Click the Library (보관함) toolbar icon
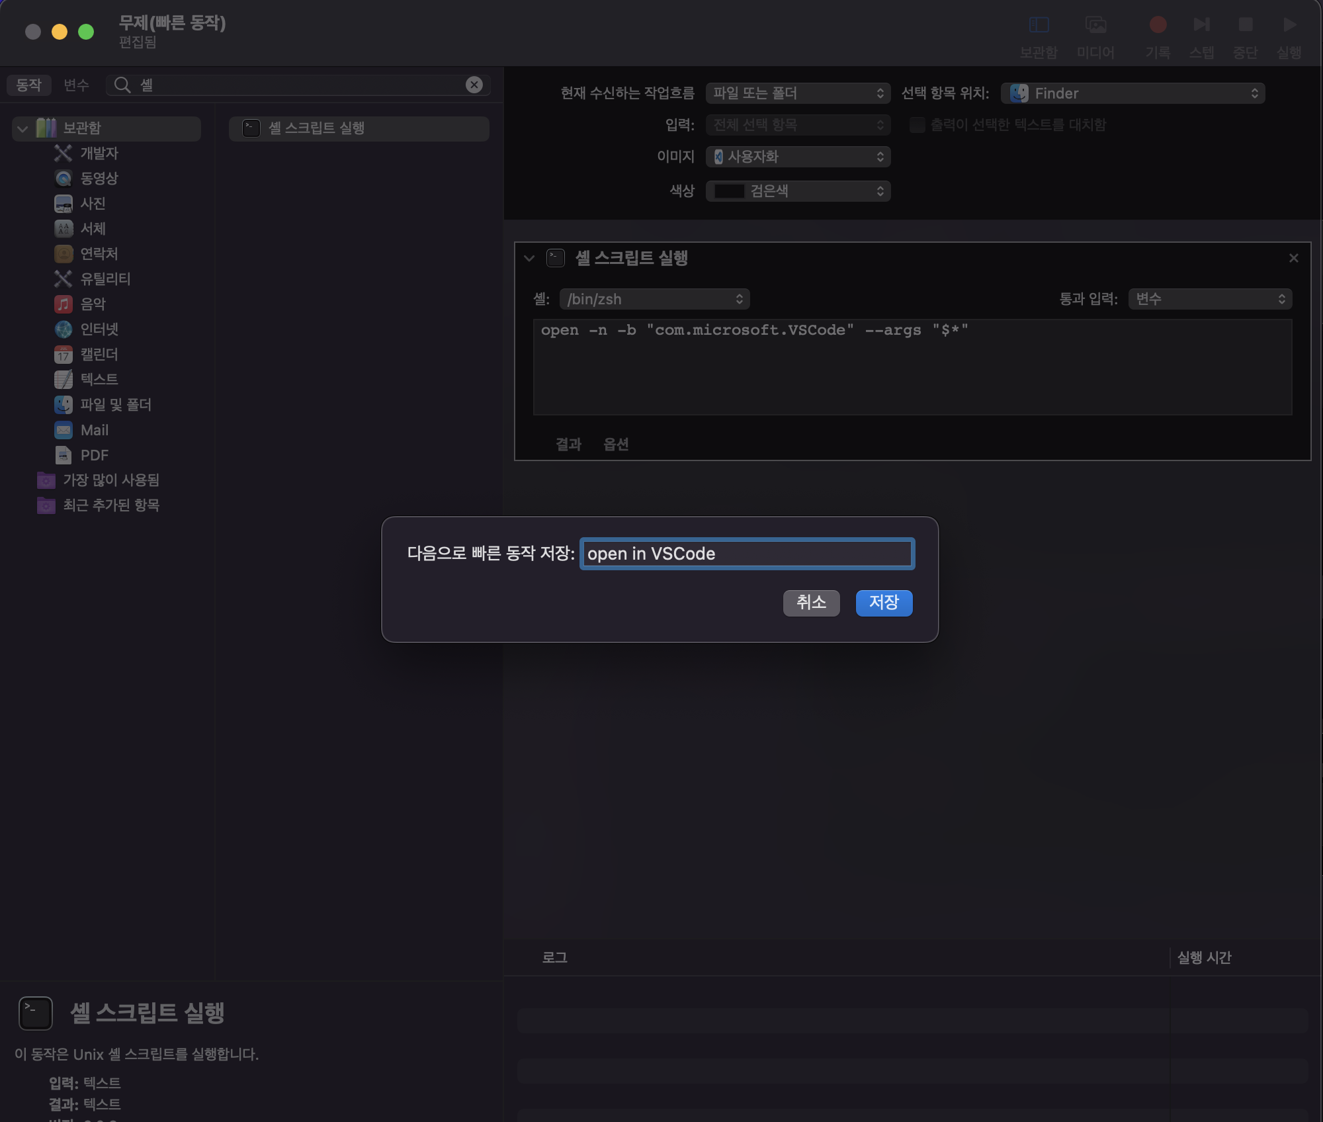1323x1122 pixels. point(1039,25)
